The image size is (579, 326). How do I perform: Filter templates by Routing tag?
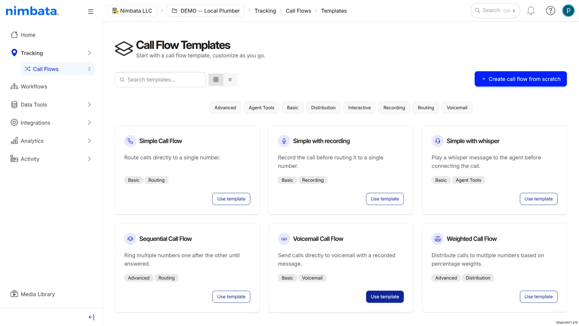tap(426, 108)
